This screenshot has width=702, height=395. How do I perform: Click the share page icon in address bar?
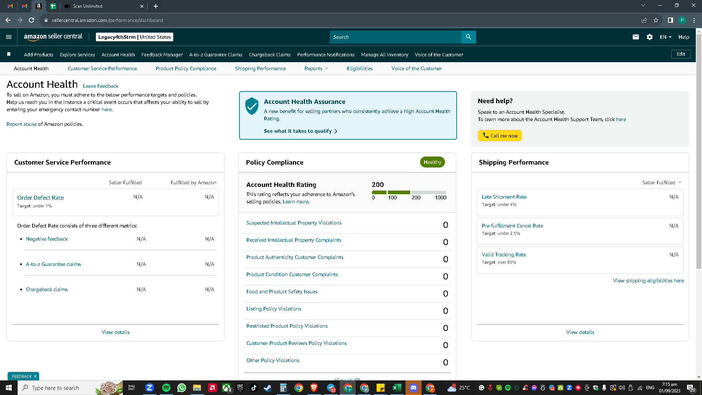(644, 20)
